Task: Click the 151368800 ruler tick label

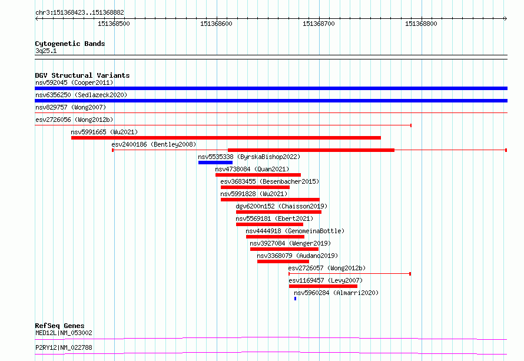Action: tap(421, 24)
